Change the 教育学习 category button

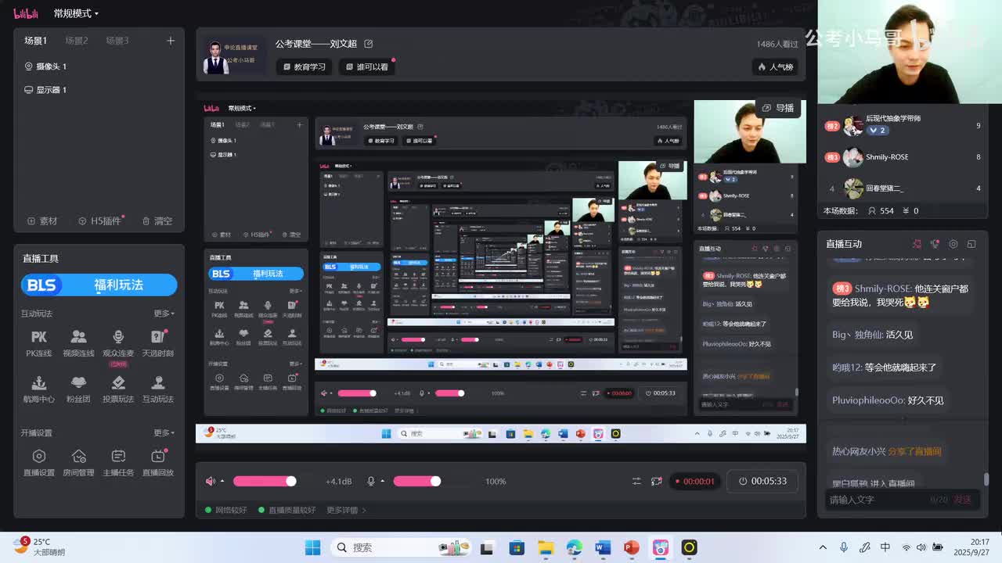pyautogui.click(x=304, y=66)
